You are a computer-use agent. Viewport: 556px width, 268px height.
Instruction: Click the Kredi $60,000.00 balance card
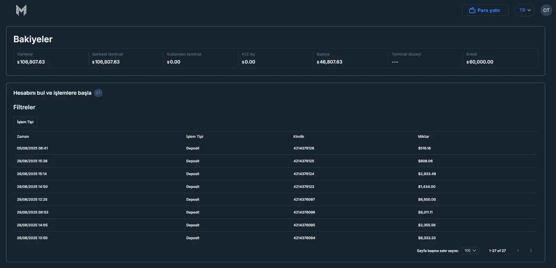[500, 58]
